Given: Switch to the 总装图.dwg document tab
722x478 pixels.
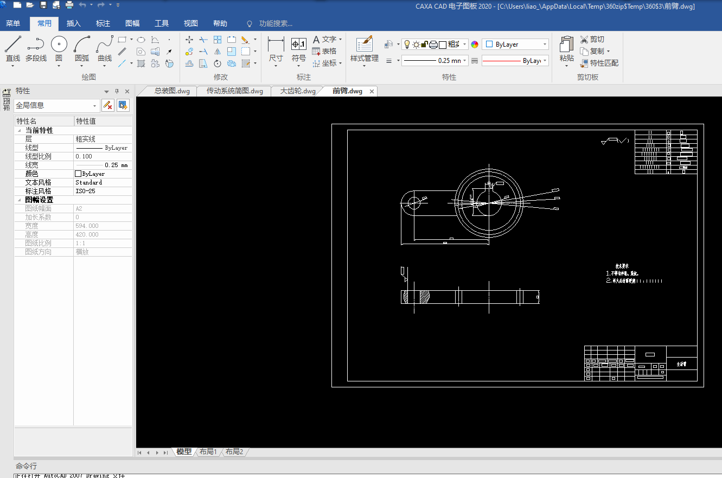Looking at the screenshot, I should pyautogui.click(x=172, y=91).
